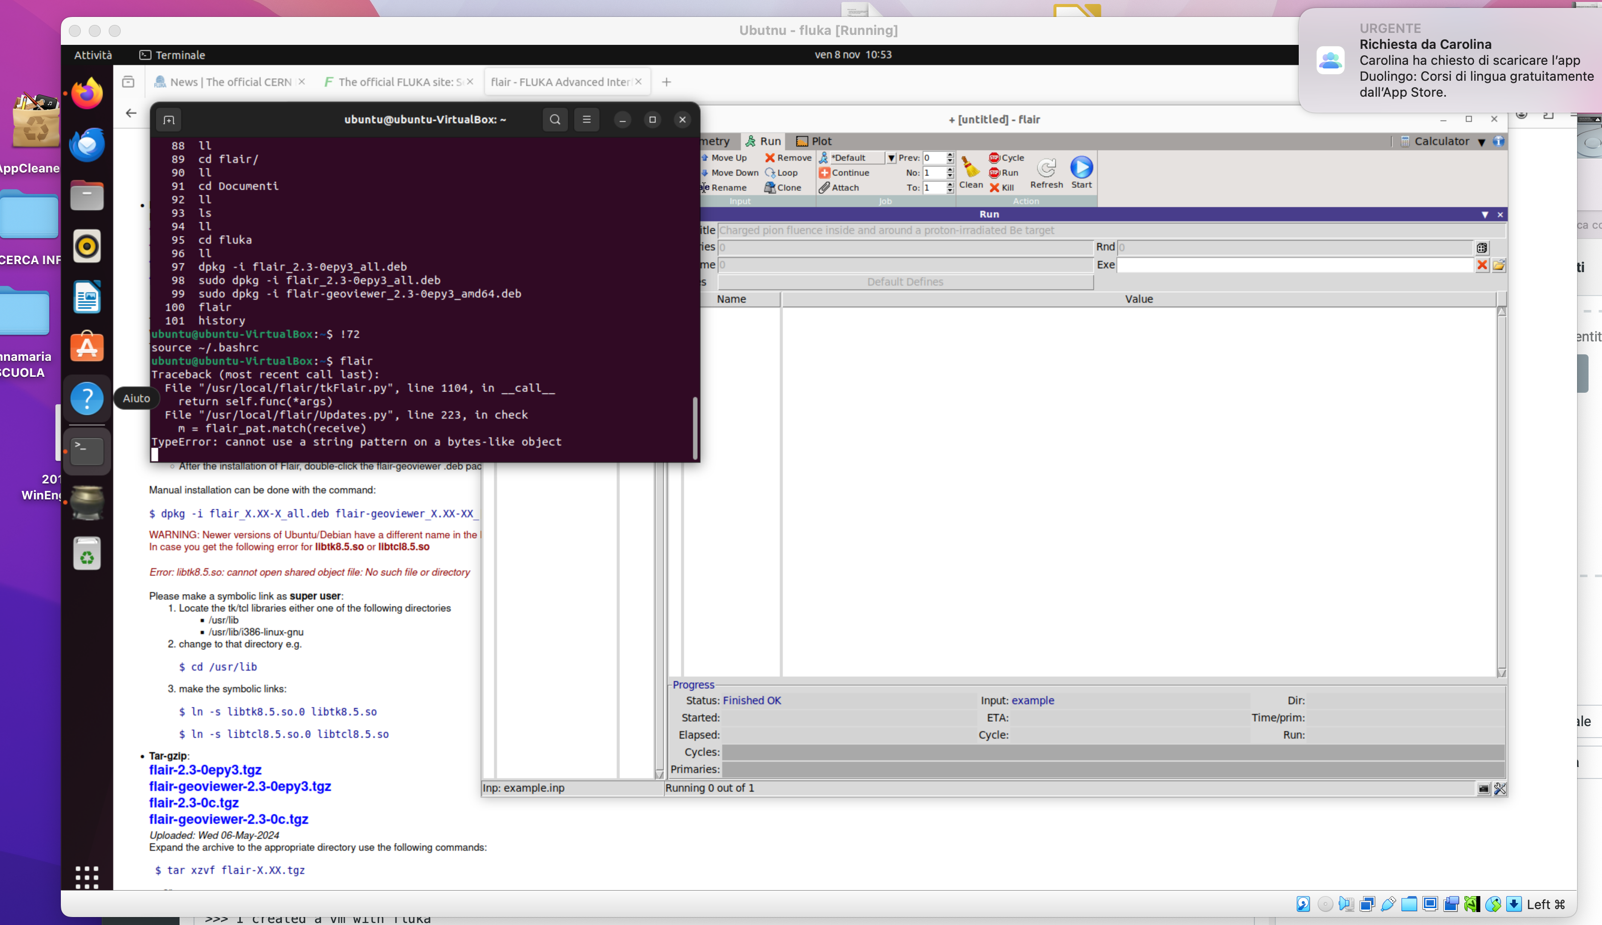Click the Rnd input field
The image size is (1602, 925).
1295,248
